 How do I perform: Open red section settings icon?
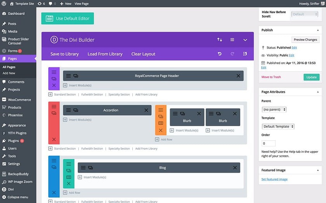[54, 107]
